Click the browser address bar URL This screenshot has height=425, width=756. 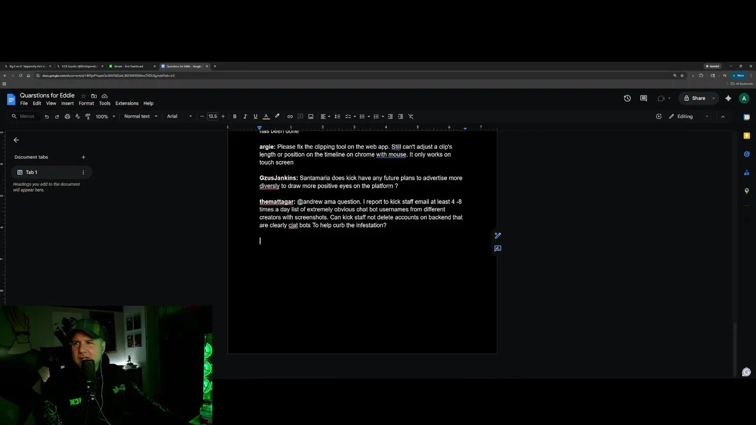107,76
